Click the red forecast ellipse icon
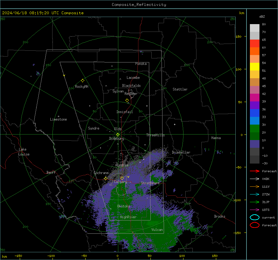This screenshot has height=260, width=278. pyautogui.click(x=255, y=225)
